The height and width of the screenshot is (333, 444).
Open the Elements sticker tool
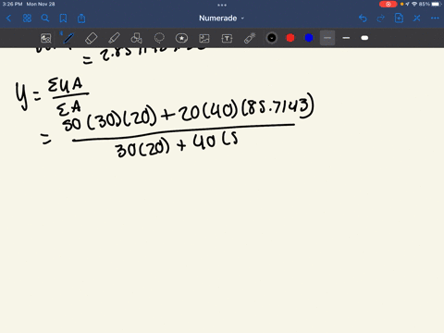point(181,38)
